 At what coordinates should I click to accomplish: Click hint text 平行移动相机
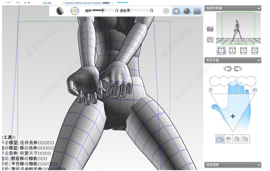click(x=24, y=164)
